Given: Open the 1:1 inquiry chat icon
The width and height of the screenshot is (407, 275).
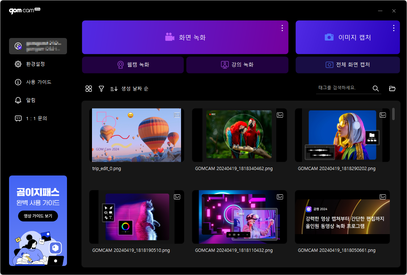Looking at the screenshot, I should point(18,118).
